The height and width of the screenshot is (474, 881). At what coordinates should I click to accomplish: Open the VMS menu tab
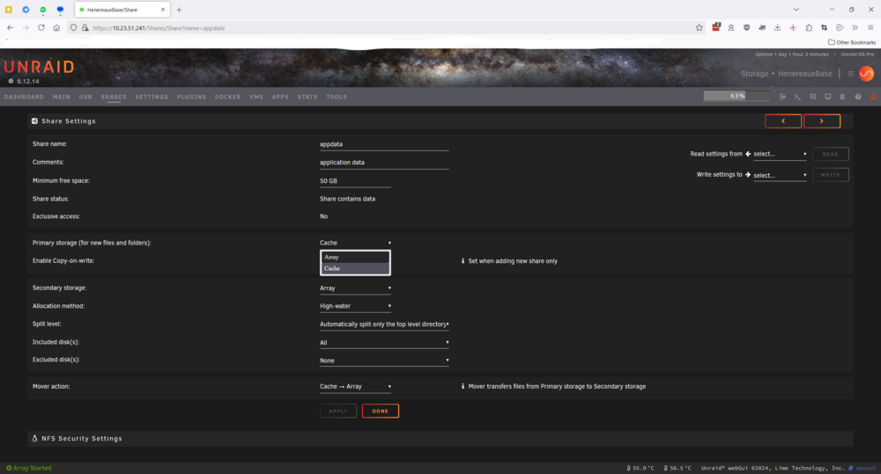[256, 97]
